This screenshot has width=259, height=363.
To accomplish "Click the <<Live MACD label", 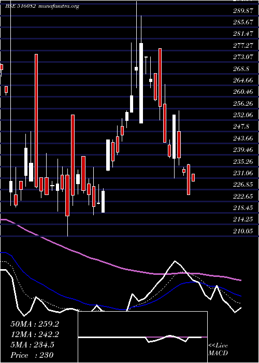I will 218,350.
